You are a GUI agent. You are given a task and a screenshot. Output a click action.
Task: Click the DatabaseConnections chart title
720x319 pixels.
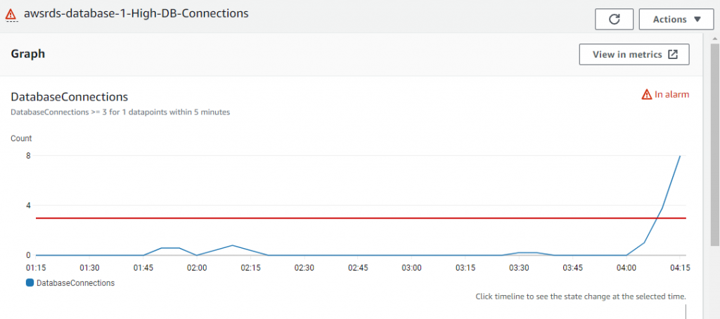[x=70, y=97]
